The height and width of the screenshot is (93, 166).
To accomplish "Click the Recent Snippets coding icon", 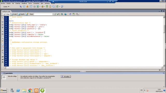I will (3, 53).
